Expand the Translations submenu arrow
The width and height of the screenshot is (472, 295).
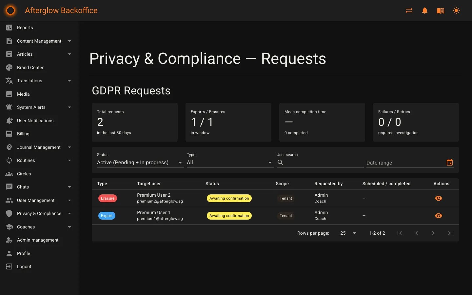[x=69, y=81]
